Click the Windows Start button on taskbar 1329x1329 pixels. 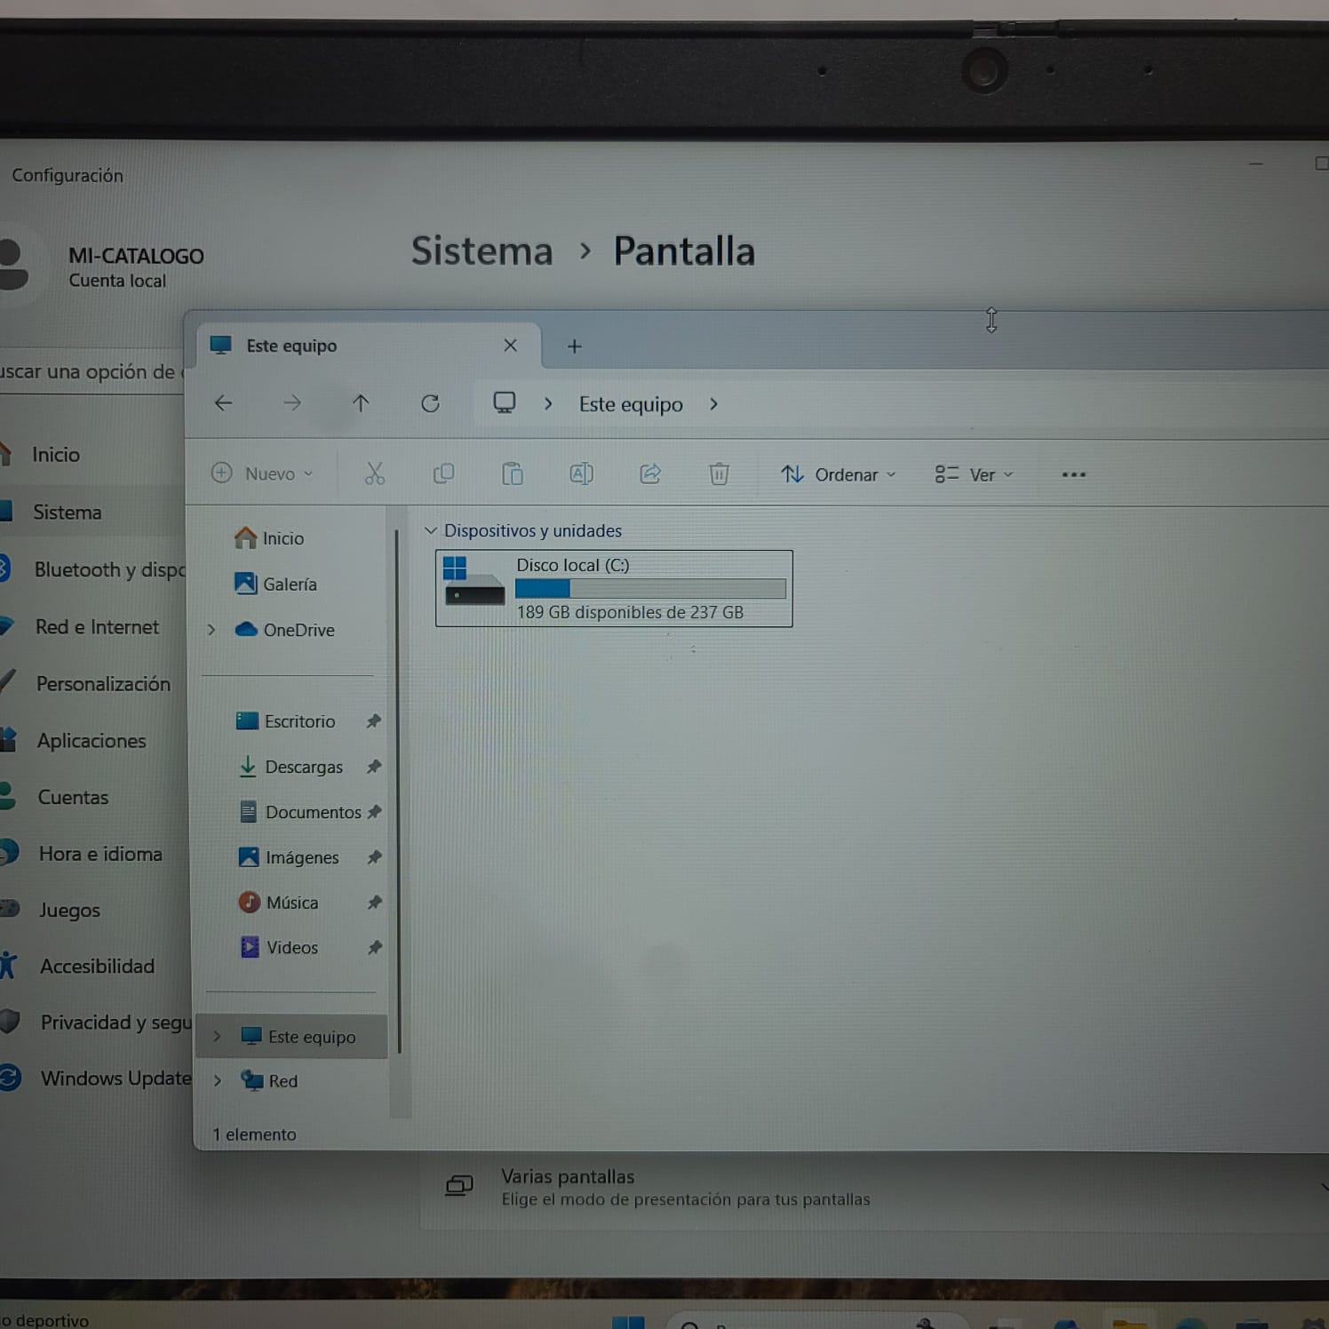tap(628, 1322)
